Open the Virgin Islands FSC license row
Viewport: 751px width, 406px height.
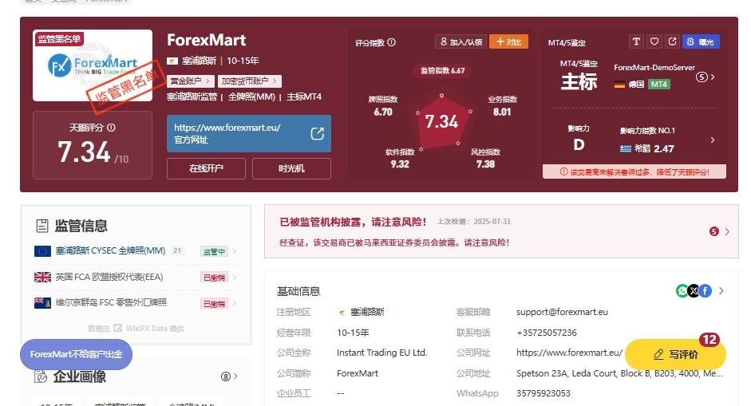coord(135,302)
